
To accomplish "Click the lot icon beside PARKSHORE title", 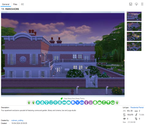I will pos(3,9).
